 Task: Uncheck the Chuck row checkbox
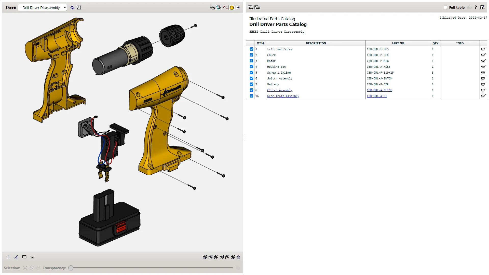pyautogui.click(x=251, y=55)
